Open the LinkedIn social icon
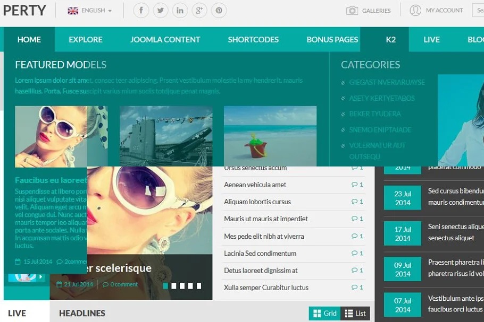The width and height of the screenshot is (484, 322). [180, 11]
